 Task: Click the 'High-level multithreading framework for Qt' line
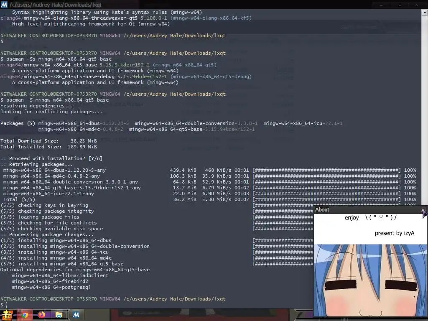point(91,24)
